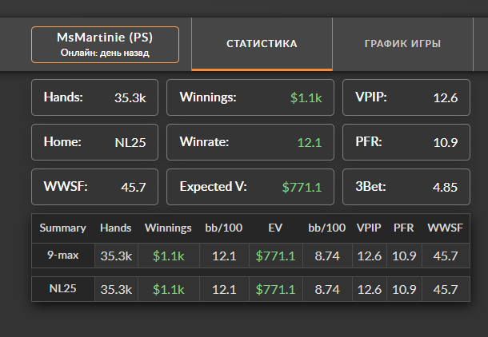The width and height of the screenshot is (488, 337).
Task: Switch to the СТАТИСТИКА tab
Action: [x=262, y=44]
